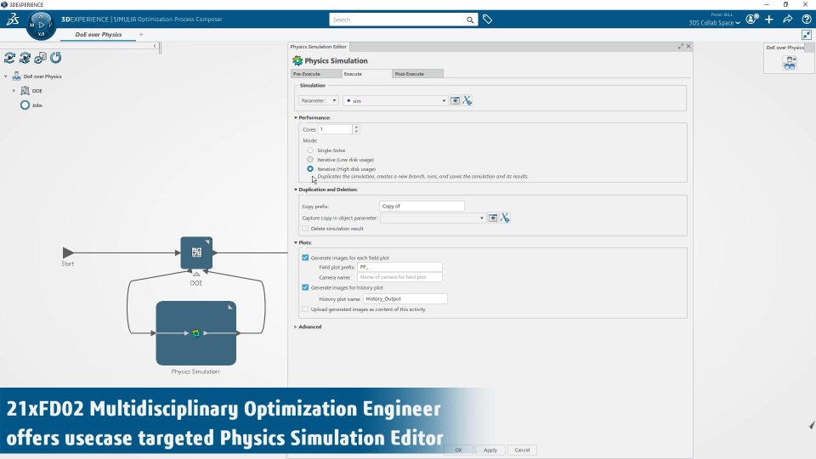Collapse the left tree panel arrow
The width and height of the screenshot is (816, 459).
155,46
